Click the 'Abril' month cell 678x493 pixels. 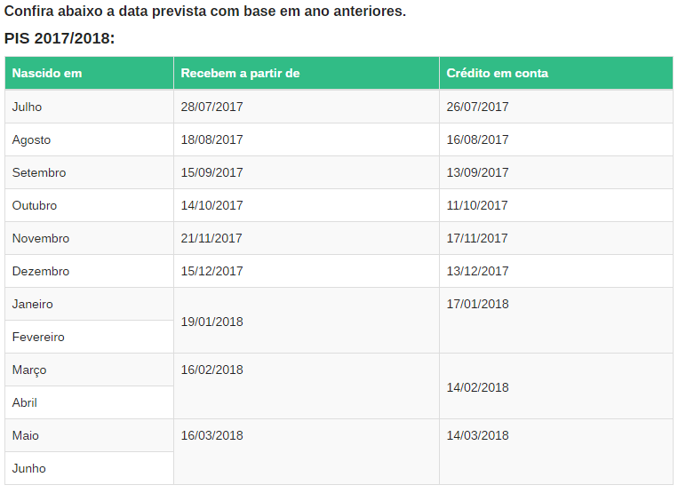[25, 402]
